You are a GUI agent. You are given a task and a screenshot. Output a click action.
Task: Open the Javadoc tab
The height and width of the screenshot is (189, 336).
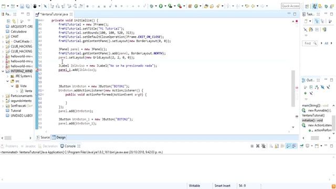click(x=28, y=146)
